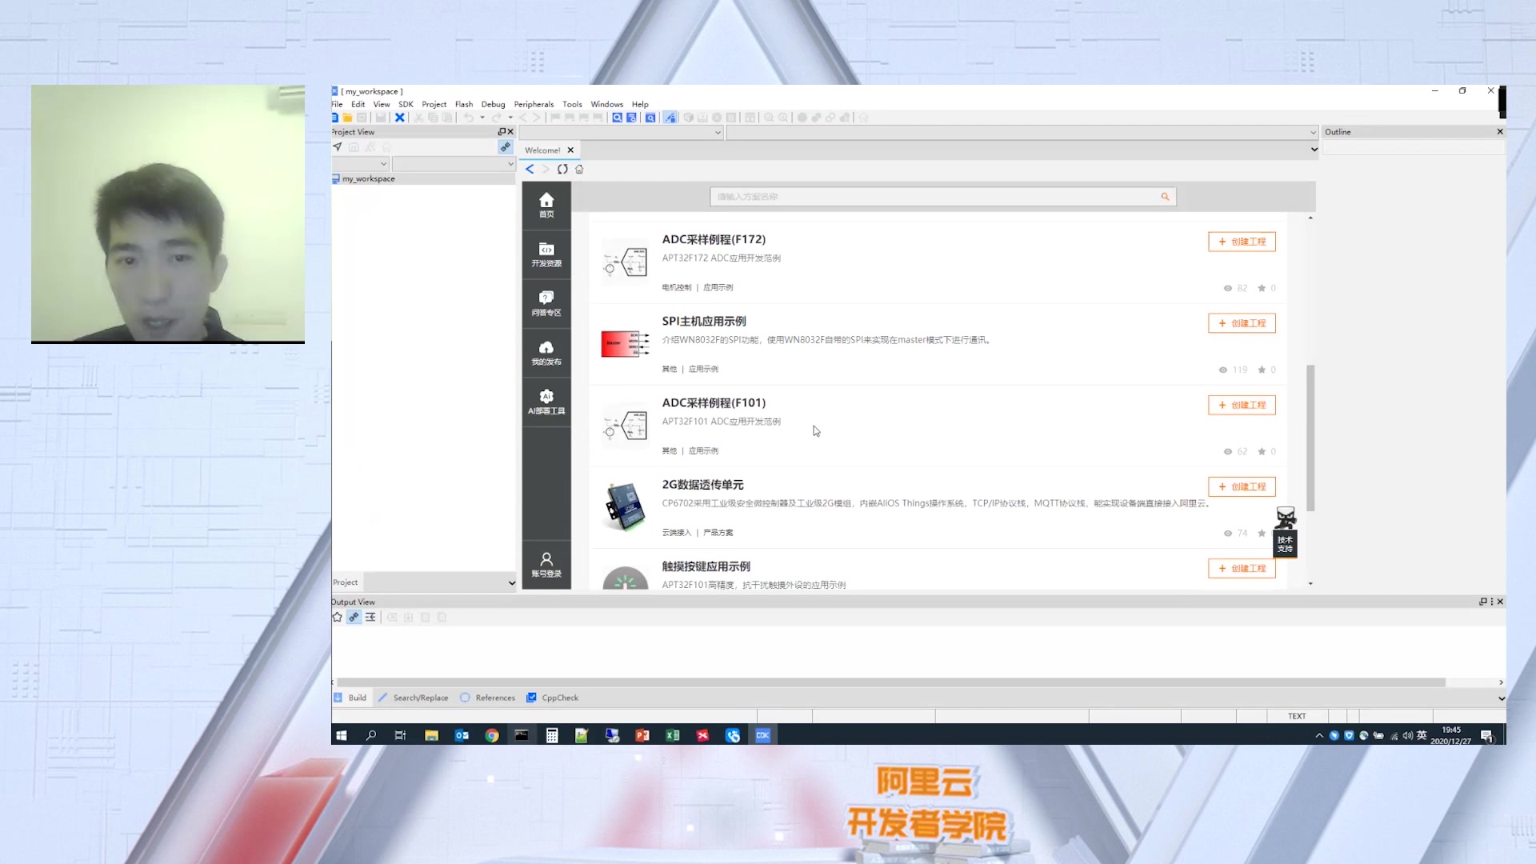The width and height of the screenshot is (1536, 864).
Task: Go back in the Welcome browser
Action: click(530, 169)
